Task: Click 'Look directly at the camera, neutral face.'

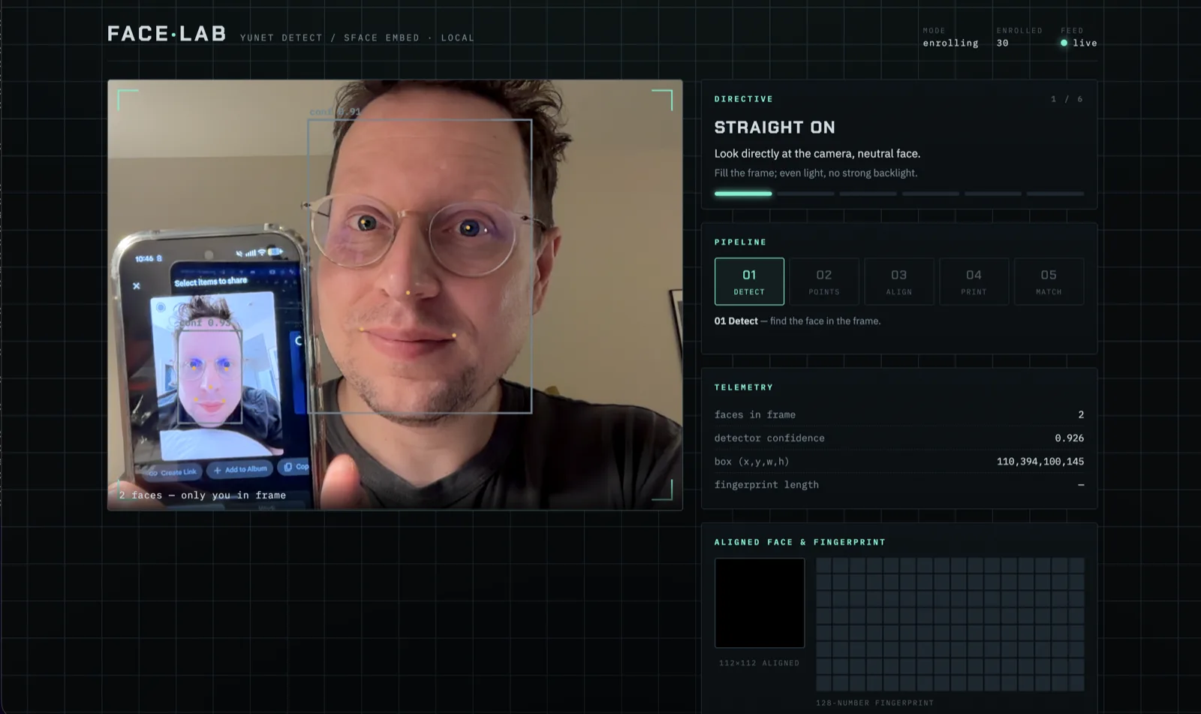Action: (x=817, y=153)
